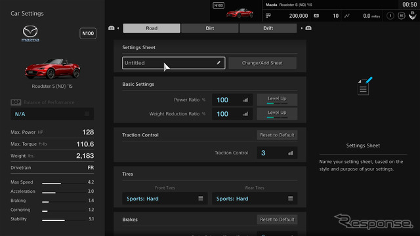
Task: Click the Acceleration performance bar
Action: click(x=64, y=193)
